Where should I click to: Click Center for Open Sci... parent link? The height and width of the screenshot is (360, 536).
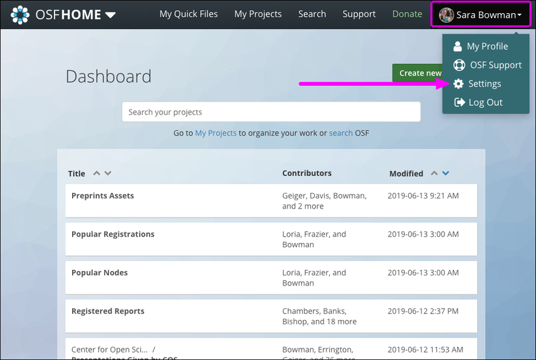109,350
